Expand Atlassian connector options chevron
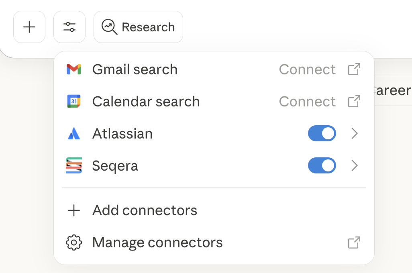This screenshot has width=412, height=273. click(x=354, y=134)
